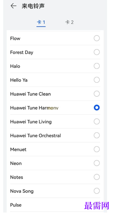Image resolution: width=114 pixels, height=214 pixels.
Task: Tap the back arrow icon
Action: (14, 6)
